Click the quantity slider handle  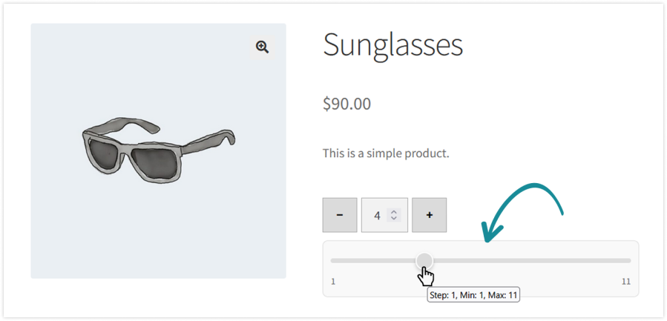coord(424,260)
